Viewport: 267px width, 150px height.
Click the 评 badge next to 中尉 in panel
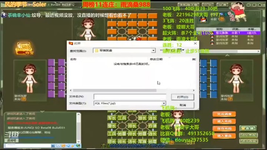coord(221,19)
